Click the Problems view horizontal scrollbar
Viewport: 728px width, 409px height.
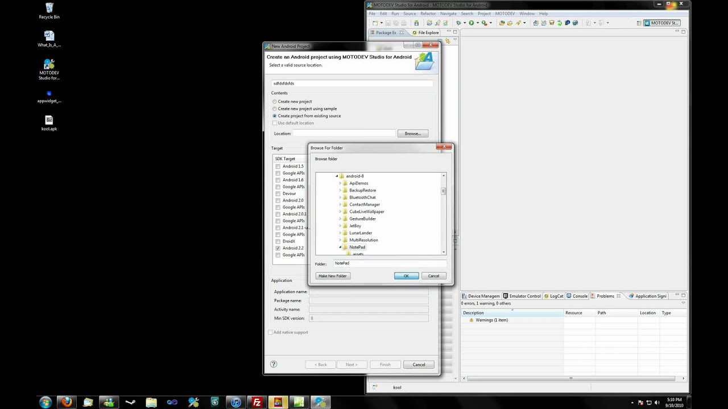[x=570, y=378]
